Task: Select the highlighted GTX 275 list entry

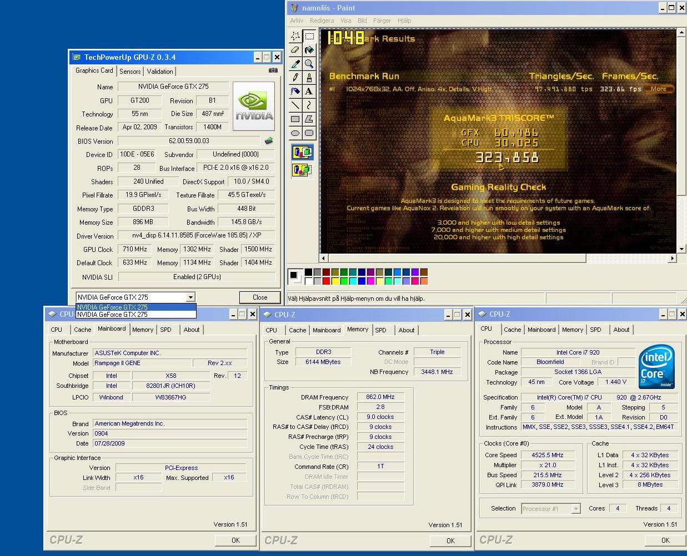Action: click(x=136, y=307)
